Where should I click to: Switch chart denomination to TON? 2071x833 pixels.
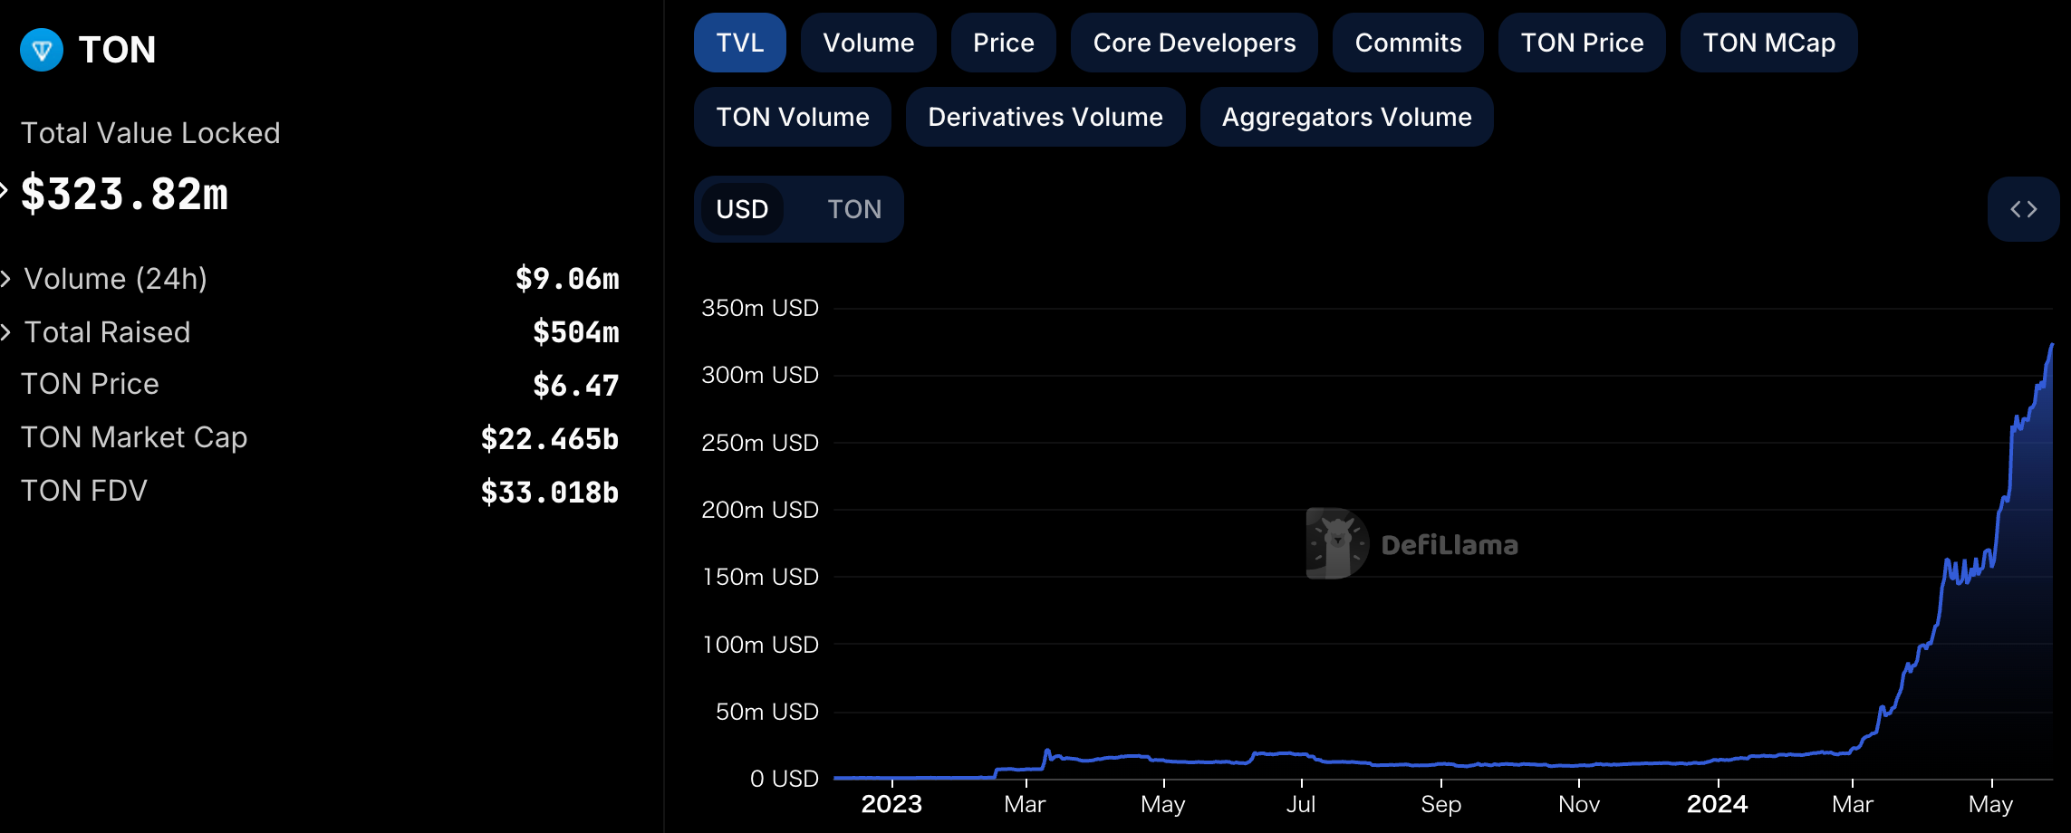[x=852, y=208]
